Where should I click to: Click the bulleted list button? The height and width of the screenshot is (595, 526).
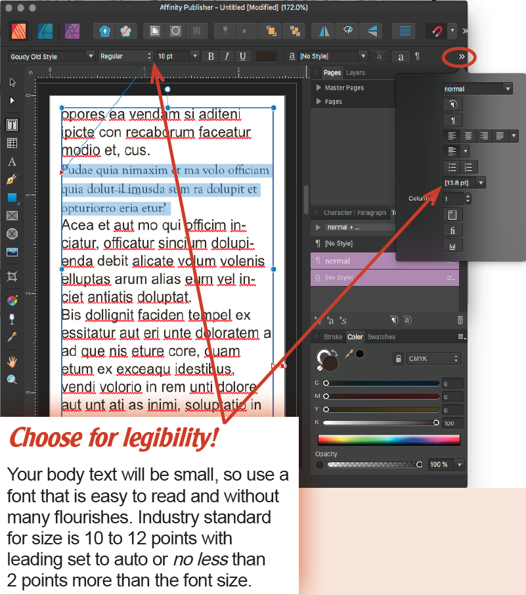pos(451,167)
